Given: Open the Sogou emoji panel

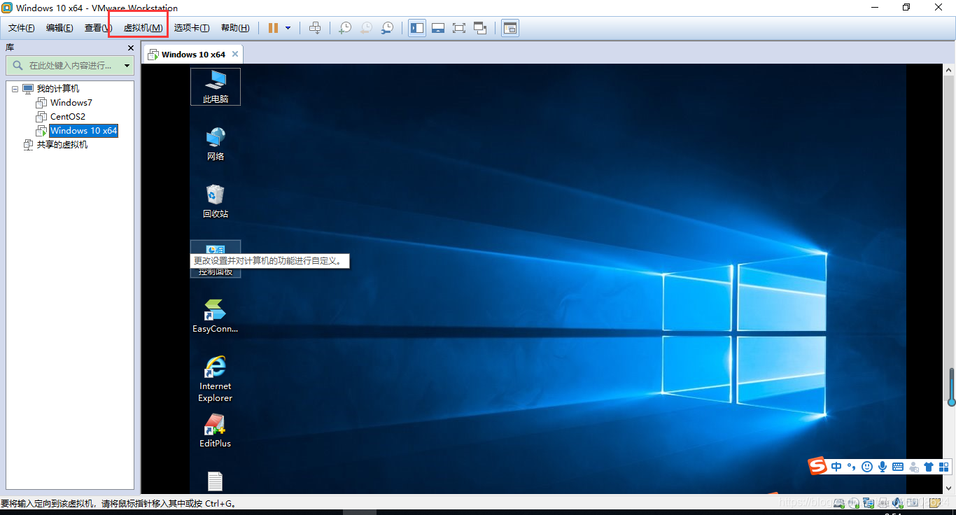Looking at the screenshot, I should [867, 467].
